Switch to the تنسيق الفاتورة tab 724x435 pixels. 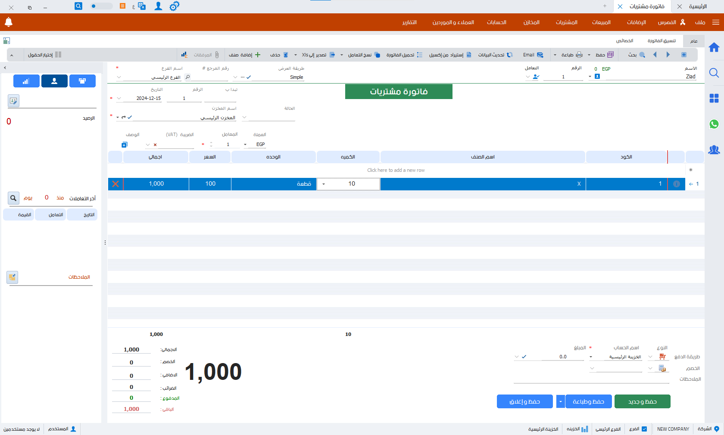pyautogui.click(x=662, y=40)
